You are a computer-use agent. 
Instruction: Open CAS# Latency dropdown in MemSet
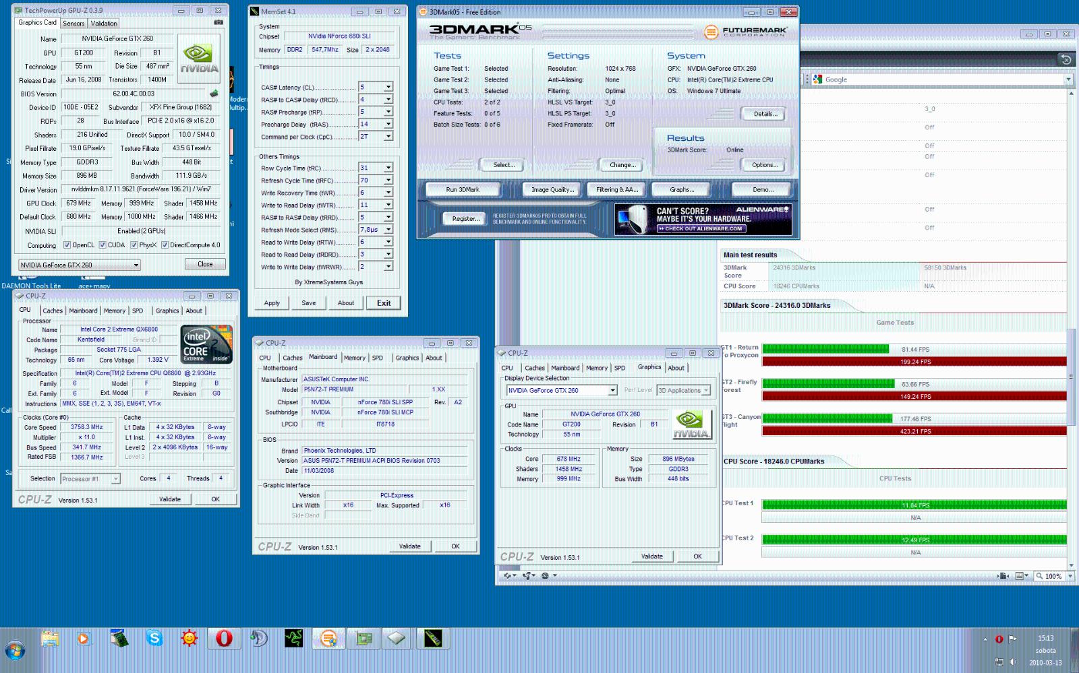388,87
